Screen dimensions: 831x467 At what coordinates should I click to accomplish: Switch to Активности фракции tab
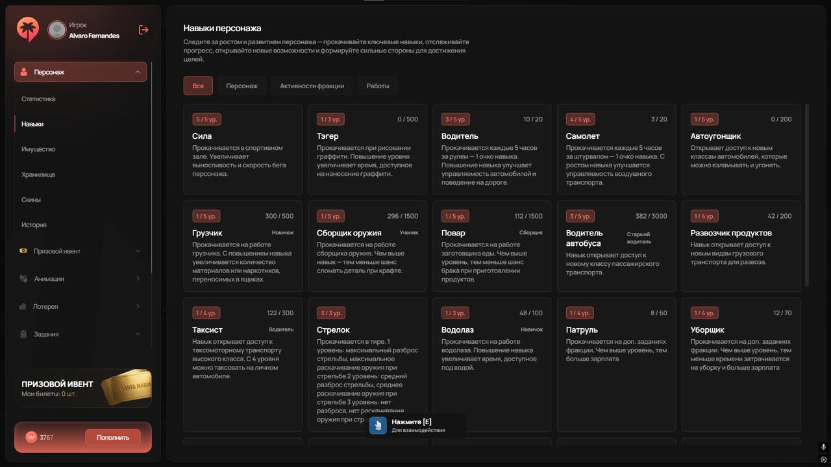pos(312,86)
